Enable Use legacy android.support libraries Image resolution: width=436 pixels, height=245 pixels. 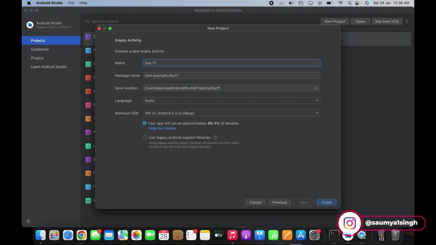pyautogui.click(x=145, y=137)
